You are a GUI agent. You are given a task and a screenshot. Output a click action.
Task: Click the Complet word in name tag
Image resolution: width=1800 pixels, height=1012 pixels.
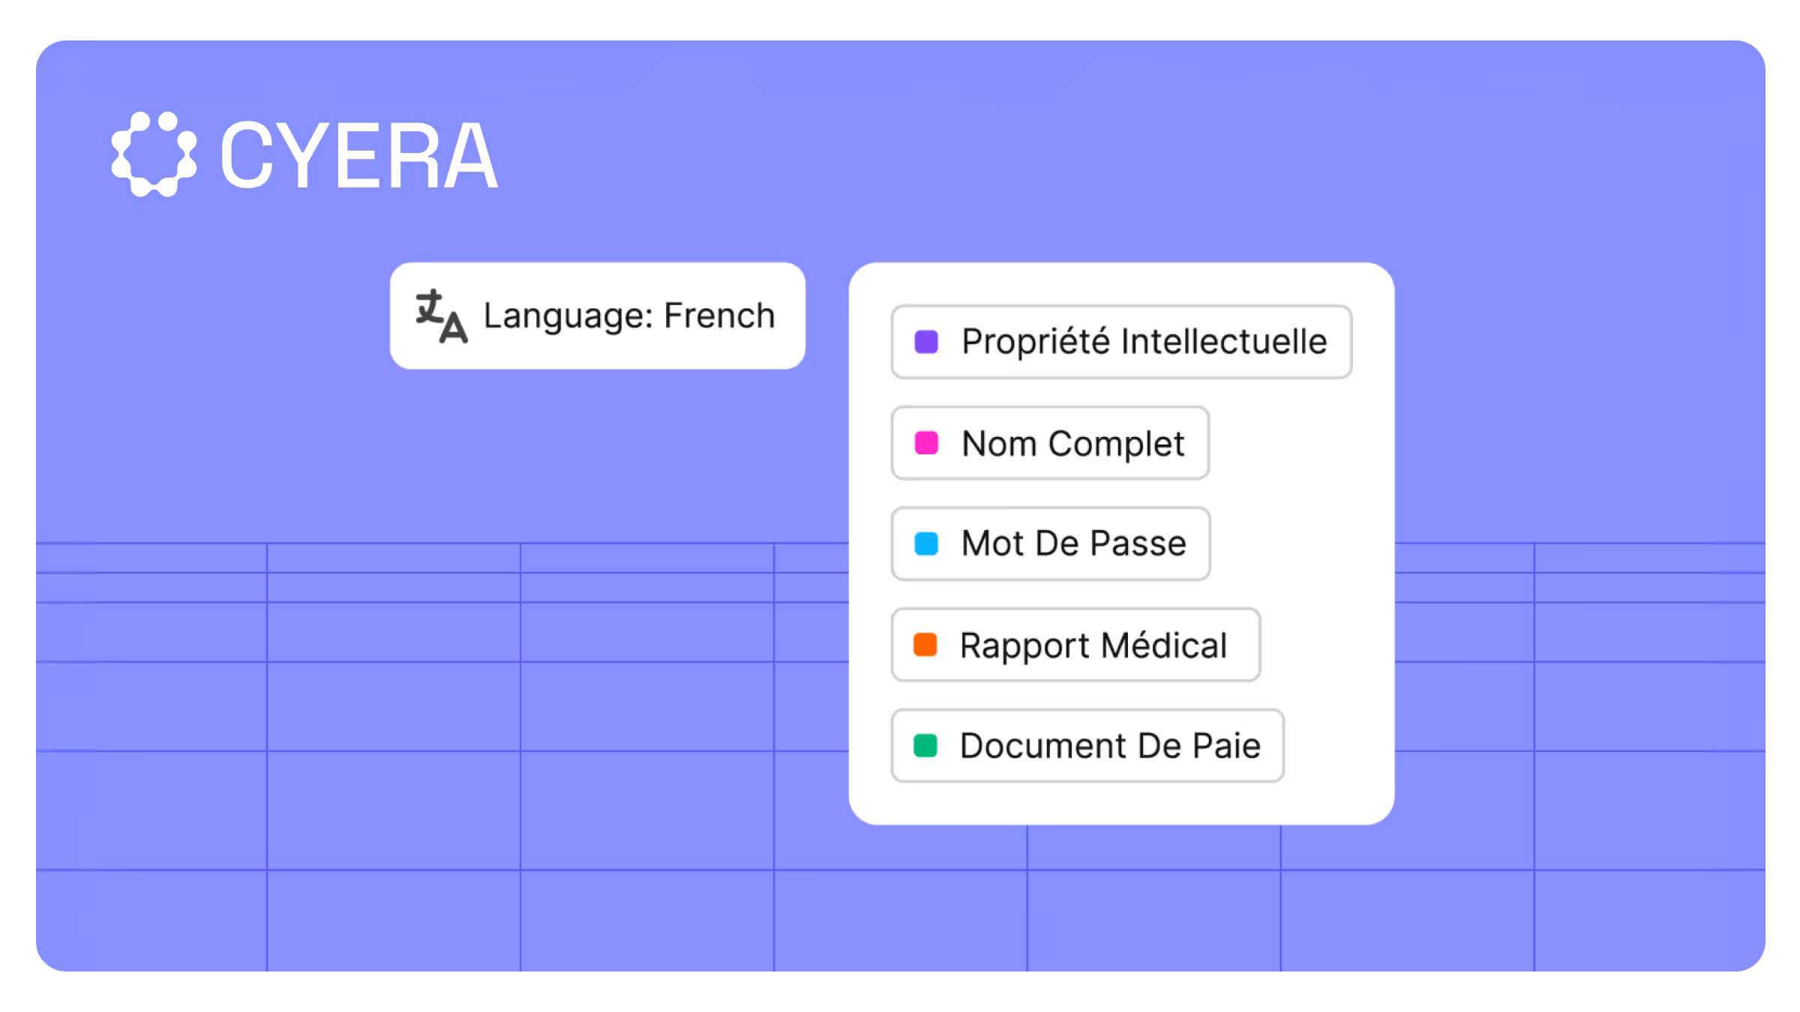[x=1116, y=443]
